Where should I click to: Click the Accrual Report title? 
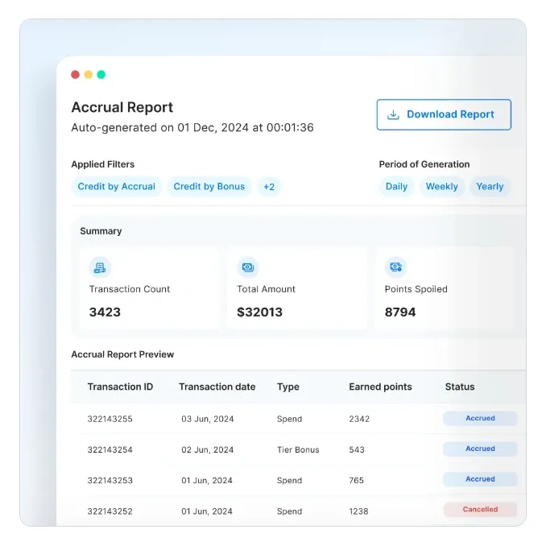(122, 107)
